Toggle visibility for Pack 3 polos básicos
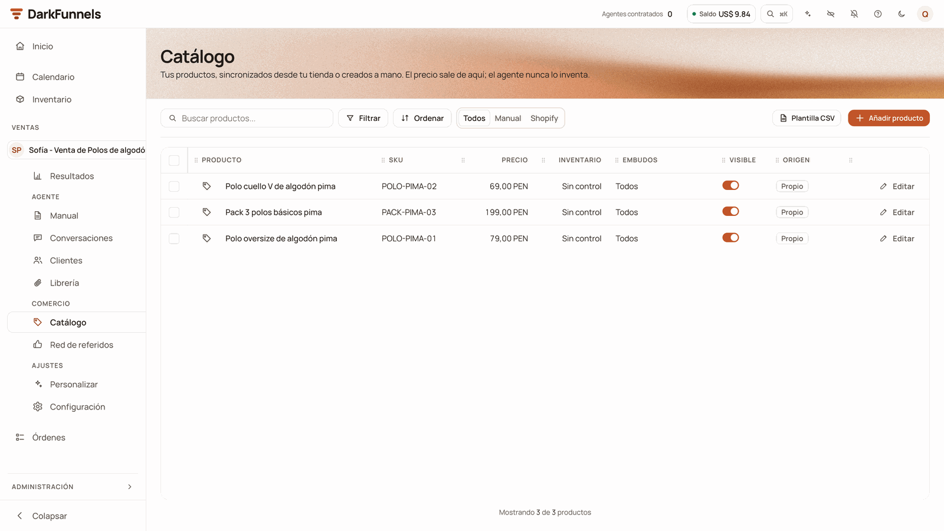944x531 pixels. pyautogui.click(x=730, y=211)
